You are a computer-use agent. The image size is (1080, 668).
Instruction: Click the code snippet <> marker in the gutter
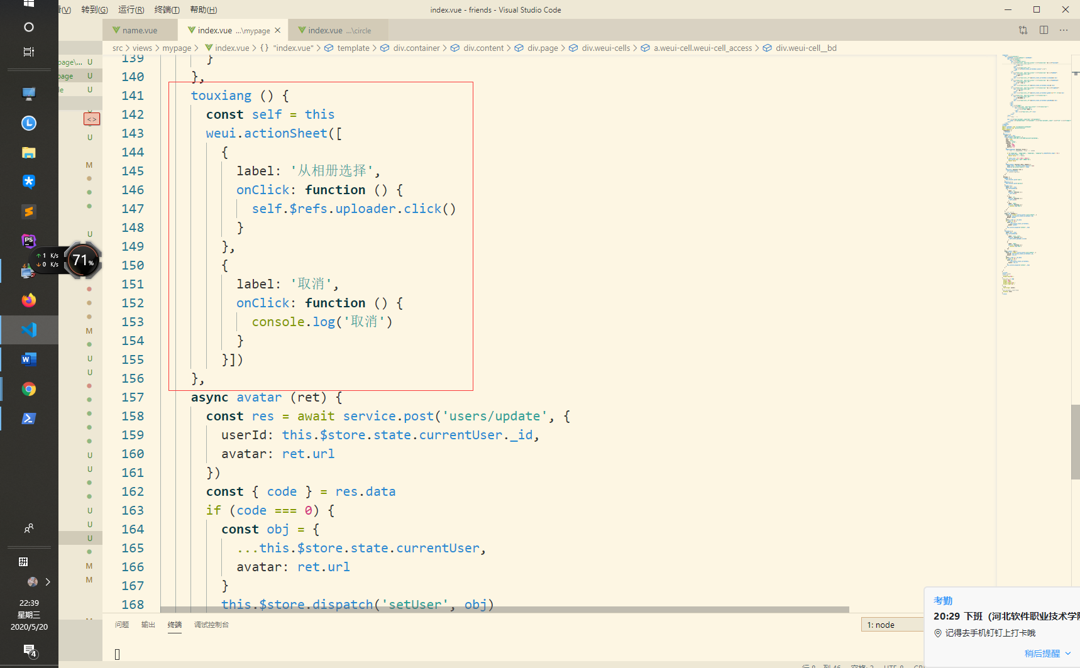coord(92,119)
